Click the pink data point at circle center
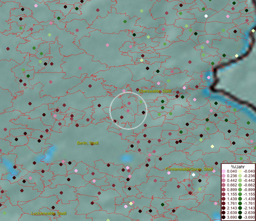Screen dimensions: 256x221 128,110
